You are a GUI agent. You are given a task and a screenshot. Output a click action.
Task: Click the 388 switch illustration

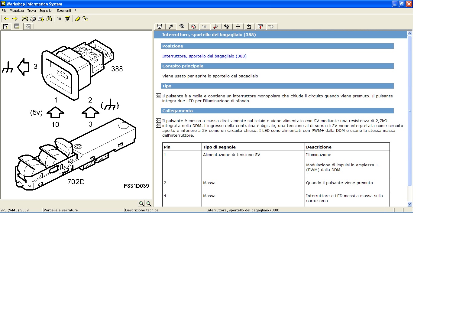[x=77, y=69]
